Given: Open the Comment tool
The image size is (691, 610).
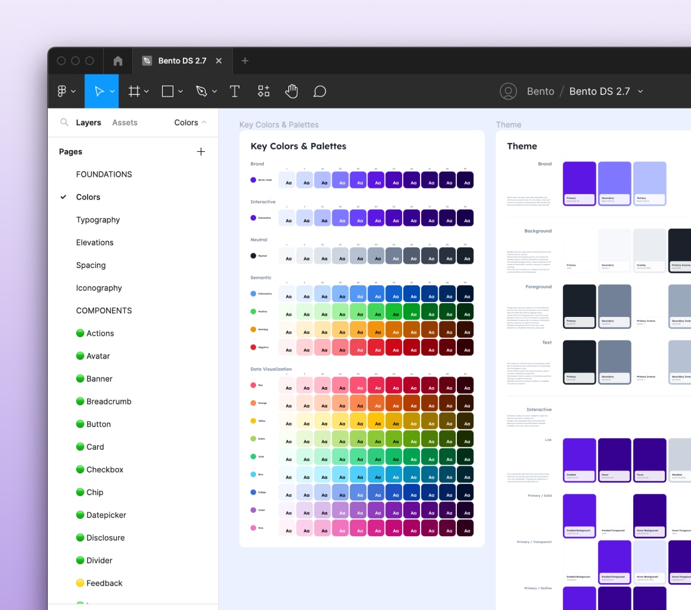Looking at the screenshot, I should coord(319,91).
